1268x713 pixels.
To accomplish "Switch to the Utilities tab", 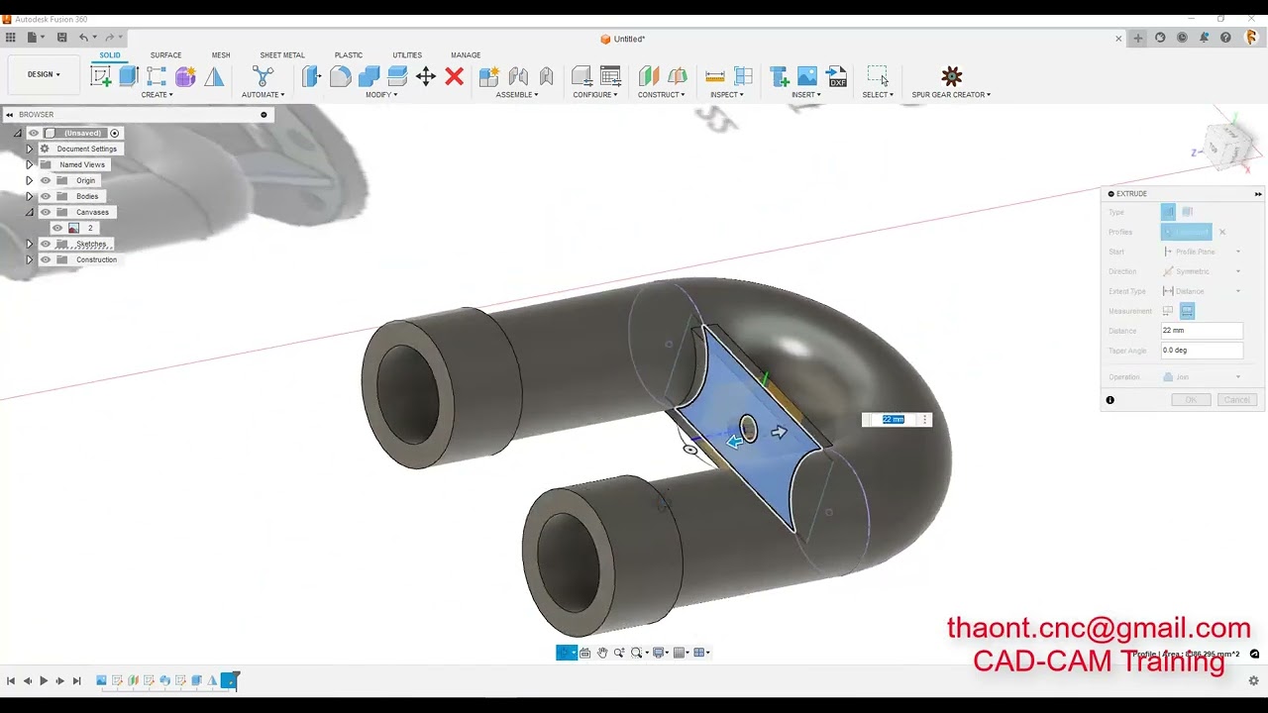I will click(407, 55).
